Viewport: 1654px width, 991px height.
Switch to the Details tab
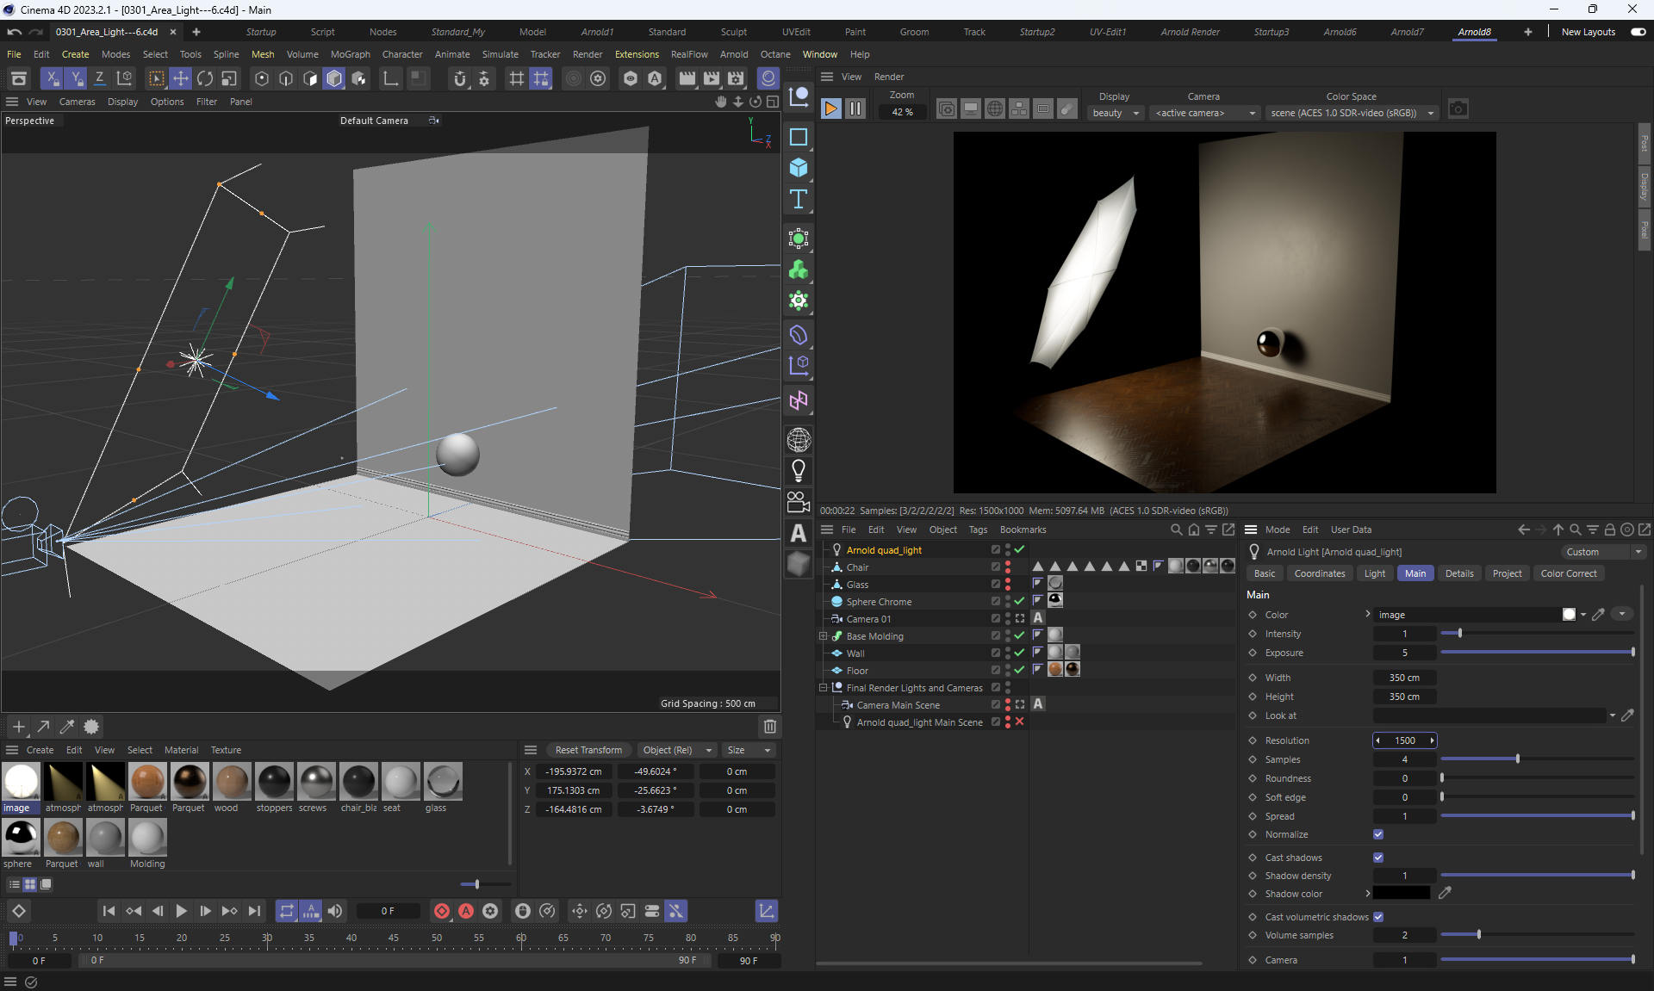pos(1458,573)
